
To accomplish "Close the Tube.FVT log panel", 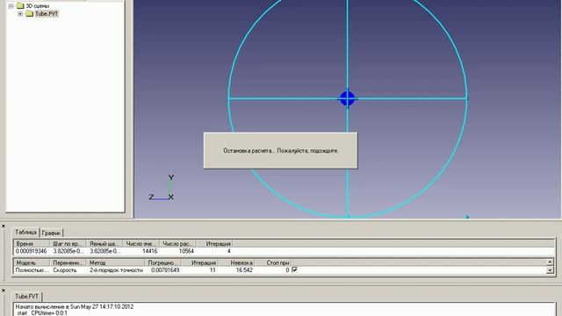I will 4,291.
